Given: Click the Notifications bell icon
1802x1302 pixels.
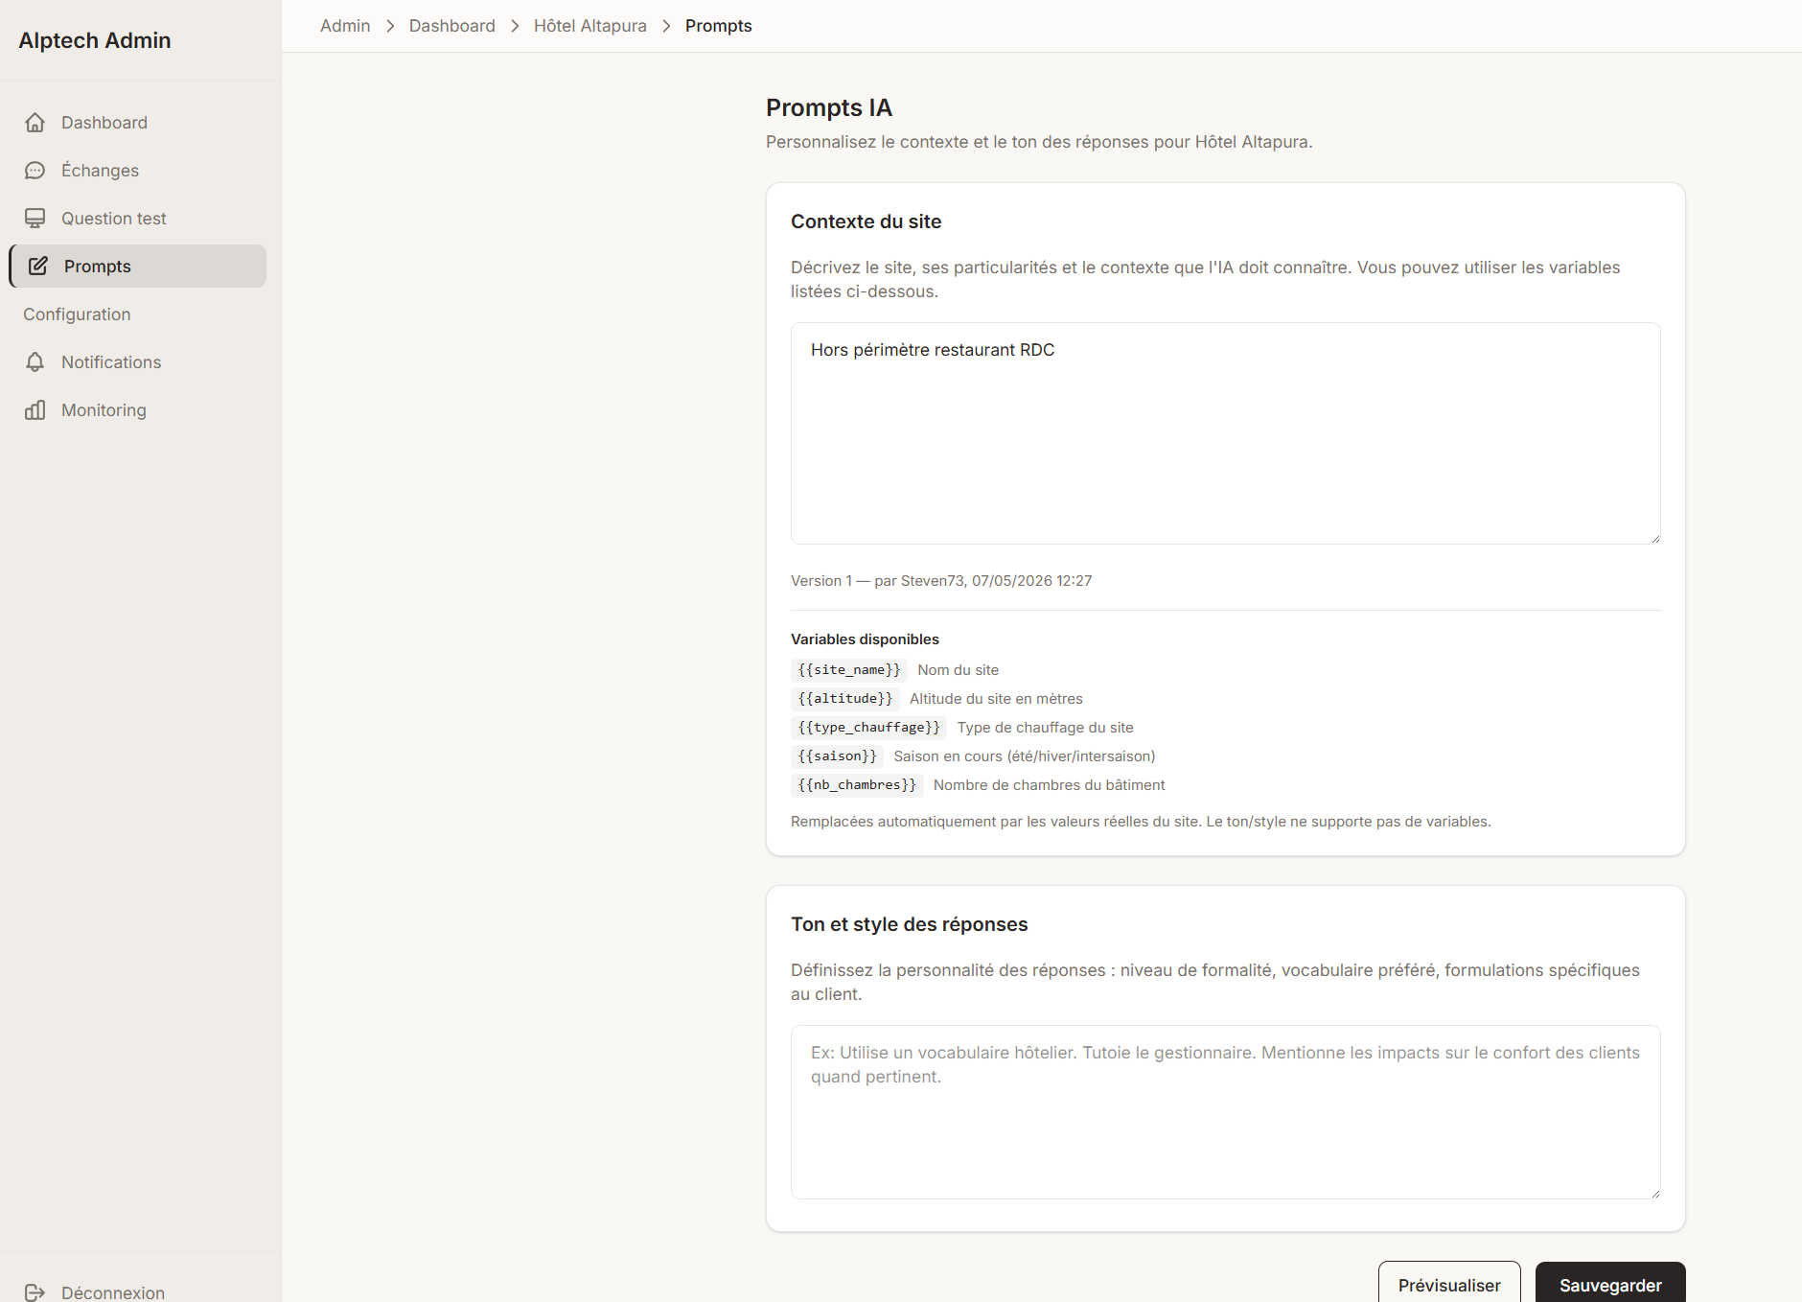Looking at the screenshot, I should pos(35,362).
